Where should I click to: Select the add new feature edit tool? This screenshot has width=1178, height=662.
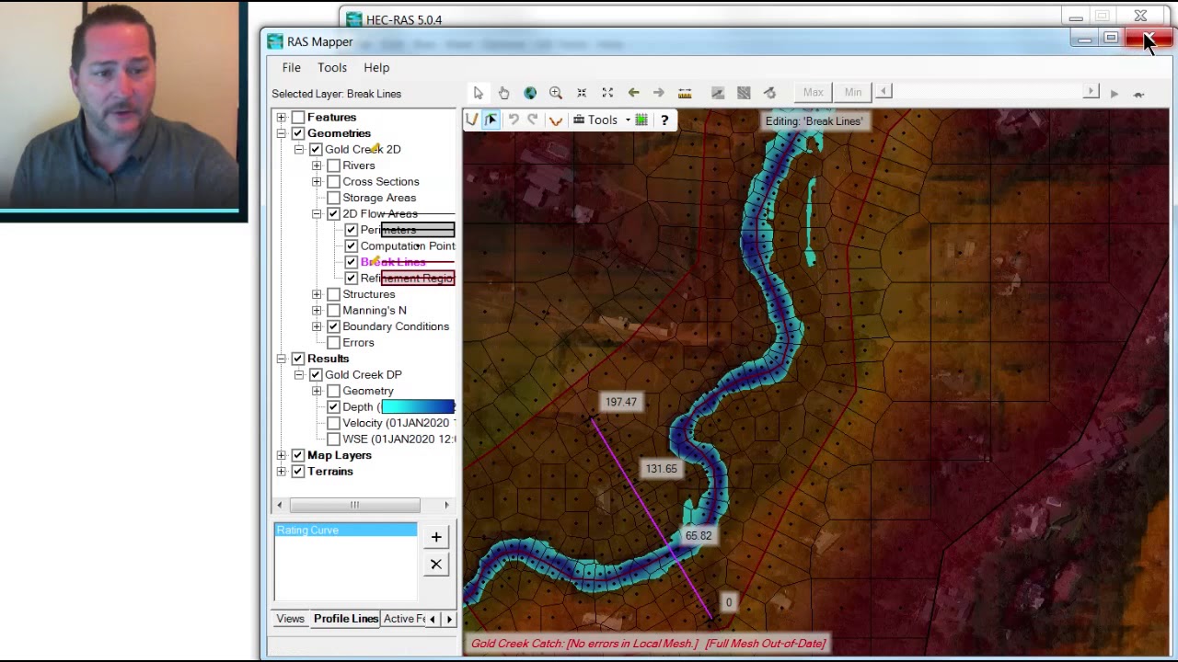pos(472,120)
